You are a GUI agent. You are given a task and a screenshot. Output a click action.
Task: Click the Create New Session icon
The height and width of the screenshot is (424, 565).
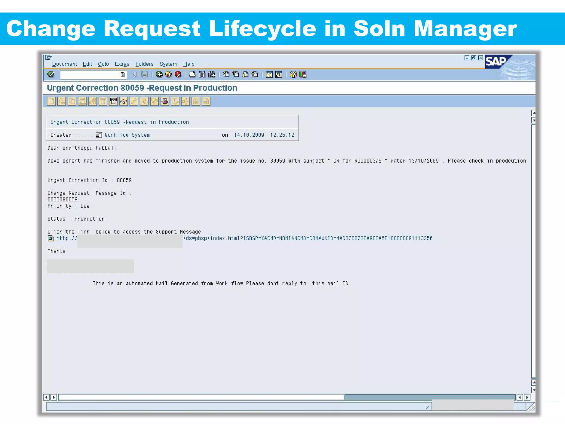point(269,75)
